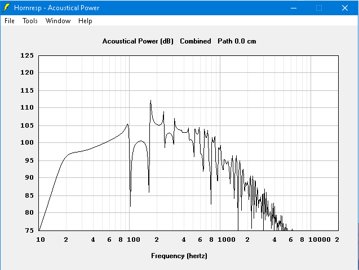Click the highest response peak near 112 dB

pyautogui.click(x=150, y=101)
